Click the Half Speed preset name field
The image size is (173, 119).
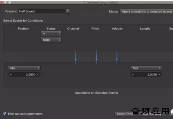(42, 11)
